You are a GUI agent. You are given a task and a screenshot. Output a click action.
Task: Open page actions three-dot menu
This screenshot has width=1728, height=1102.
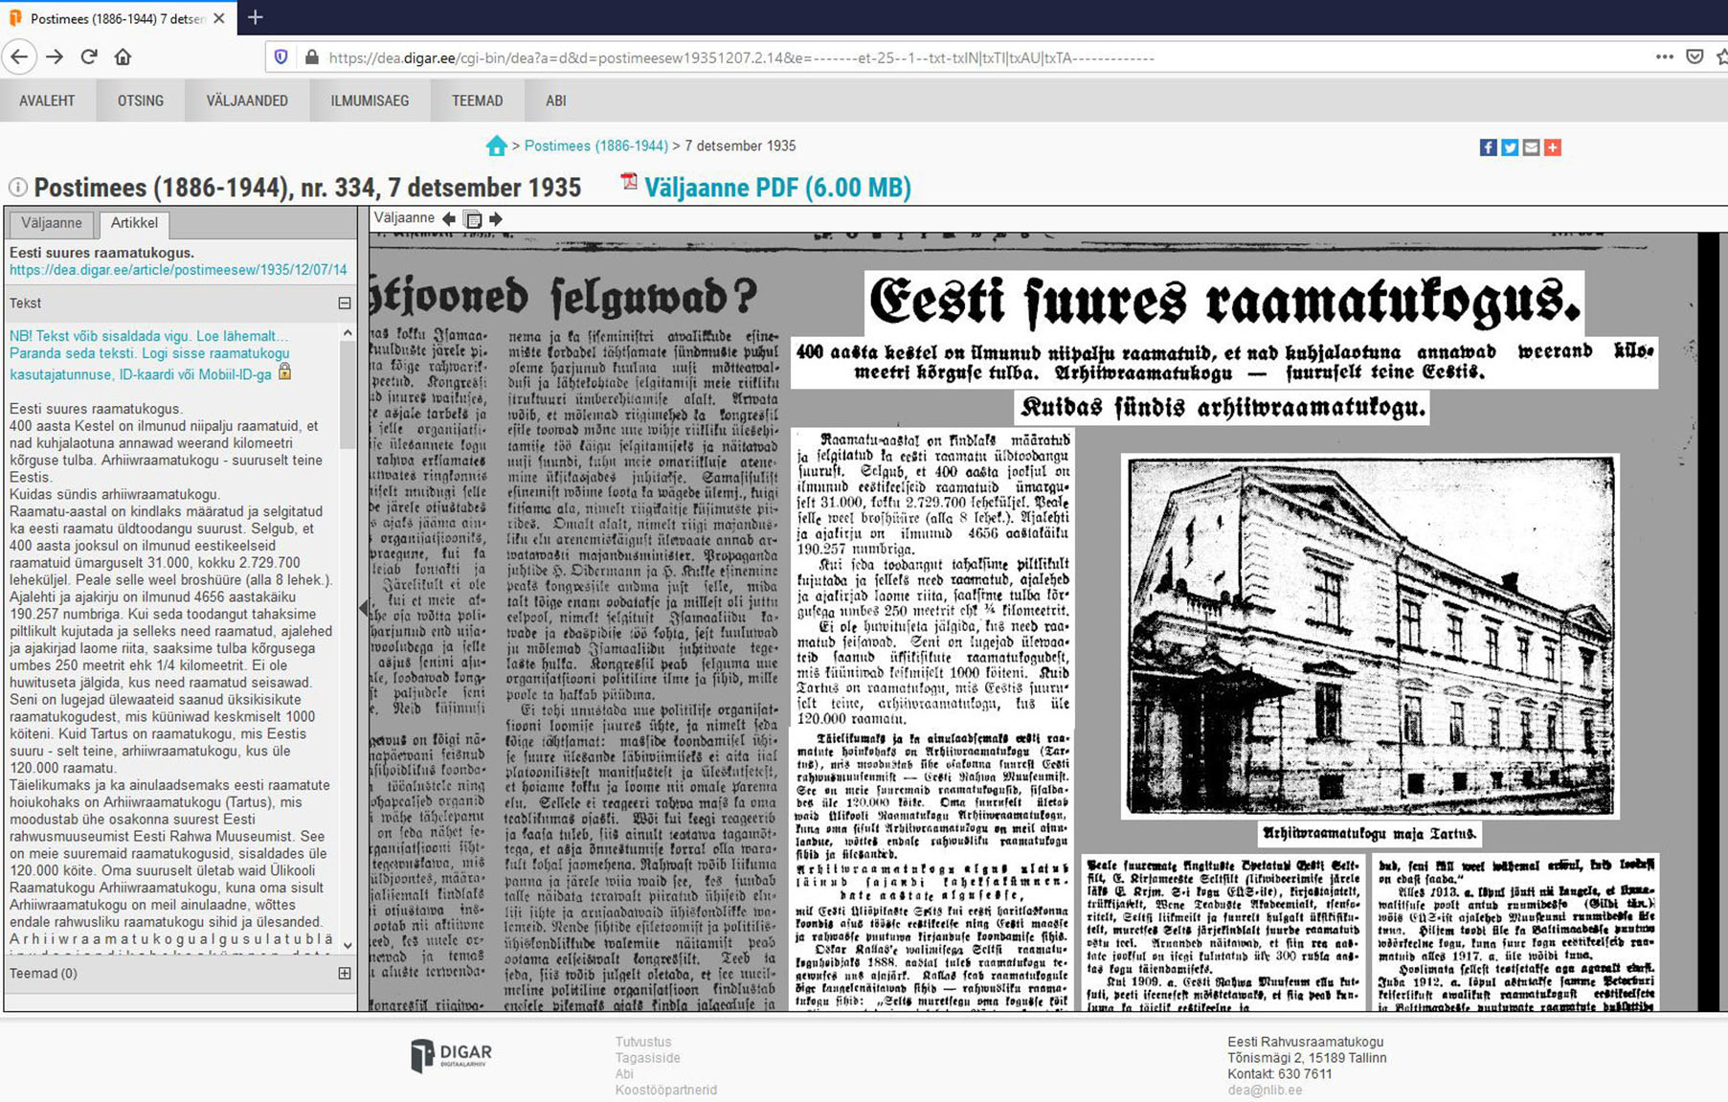(x=1665, y=57)
